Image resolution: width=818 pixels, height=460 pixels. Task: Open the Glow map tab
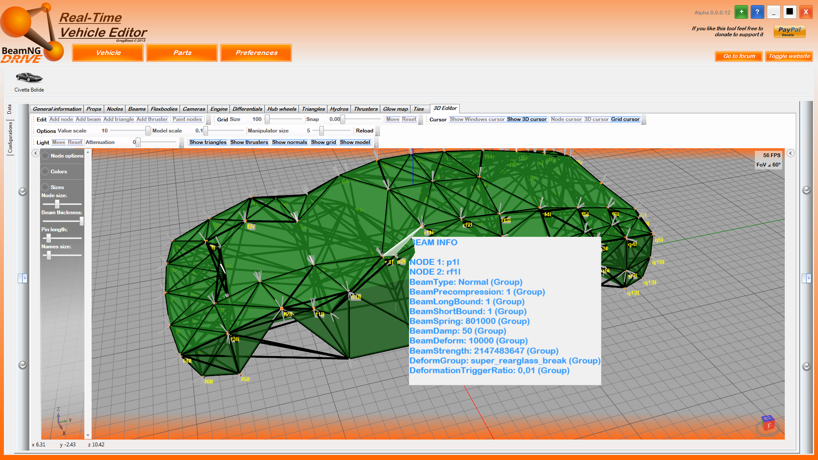point(395,109)
